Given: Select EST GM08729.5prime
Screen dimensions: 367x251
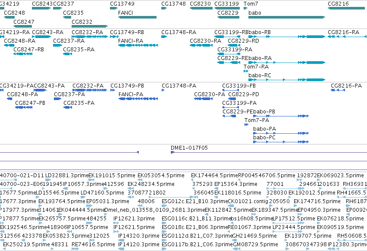Looking at the screenshot, I should 256,245.
